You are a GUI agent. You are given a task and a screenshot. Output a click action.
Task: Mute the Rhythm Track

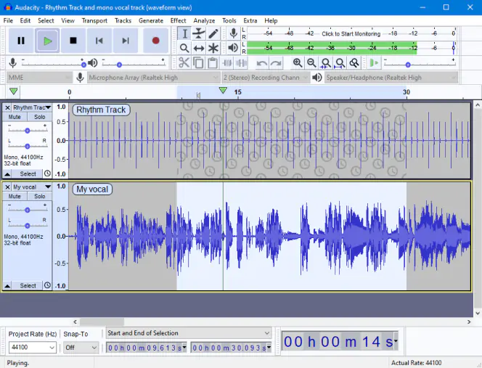tap(15, 117)
